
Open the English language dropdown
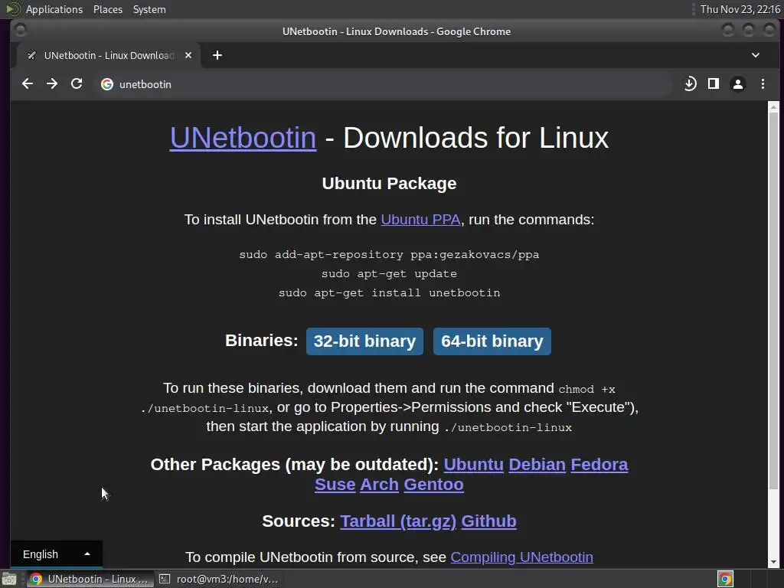click(57, 554)
